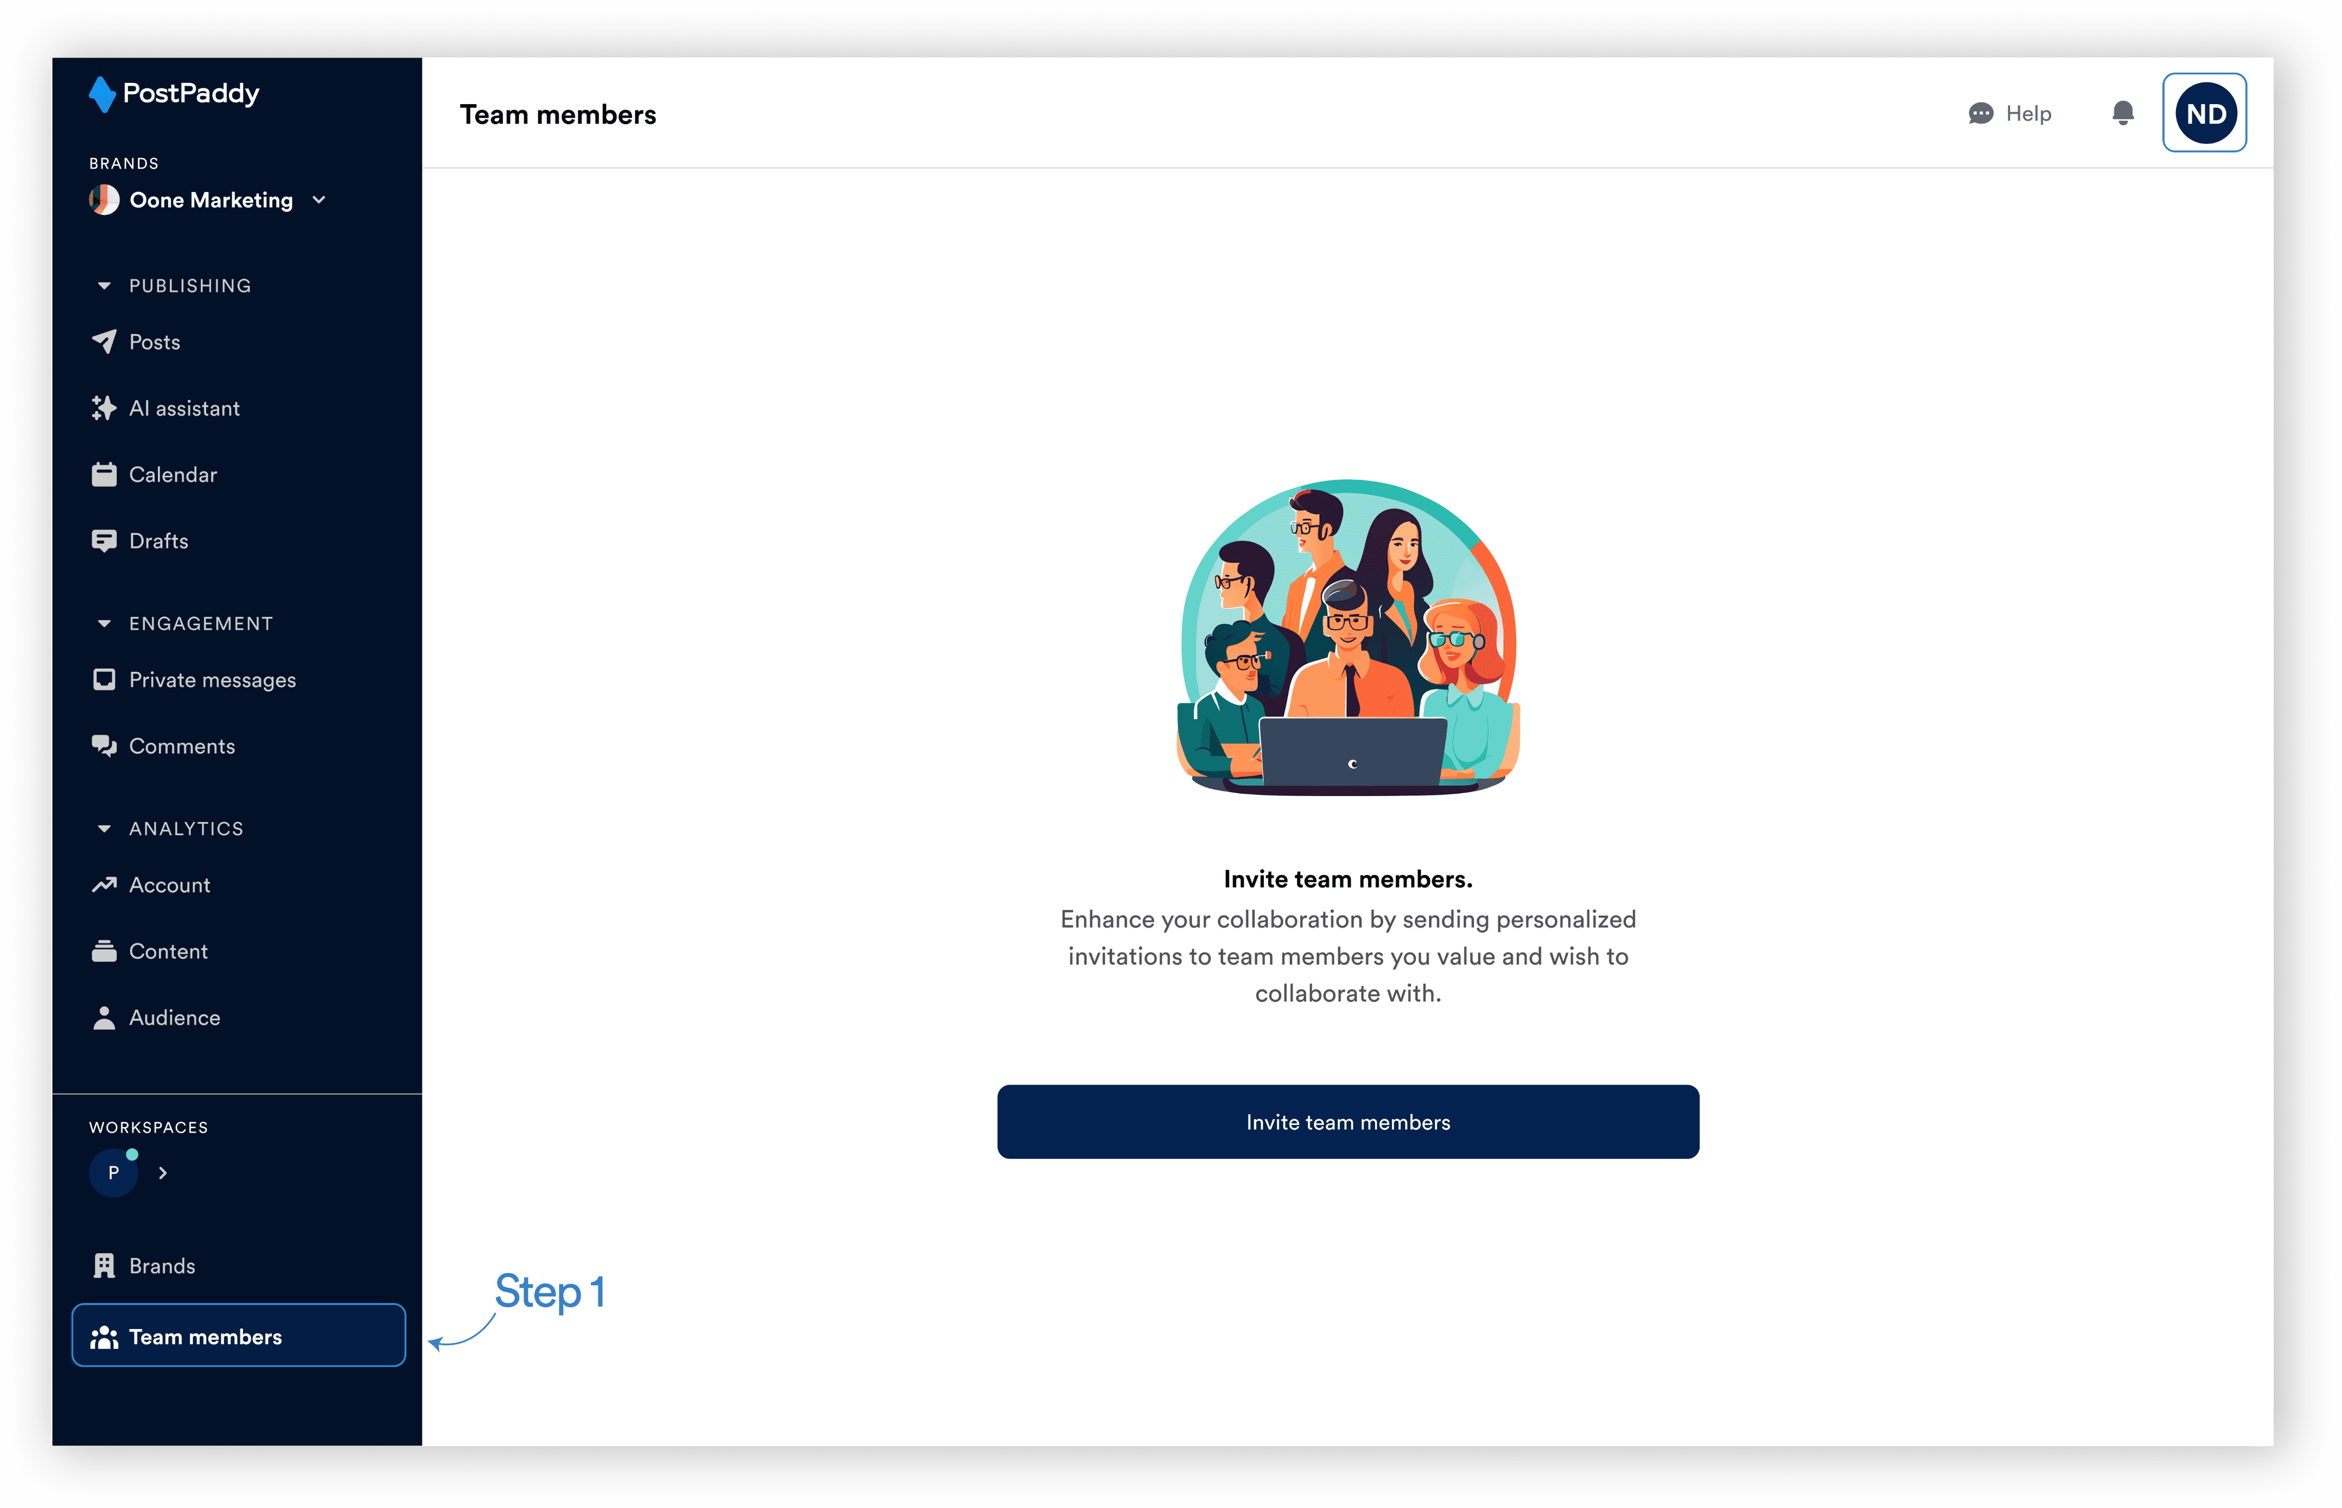Open Help chat bubble icon

[1981, 113]
